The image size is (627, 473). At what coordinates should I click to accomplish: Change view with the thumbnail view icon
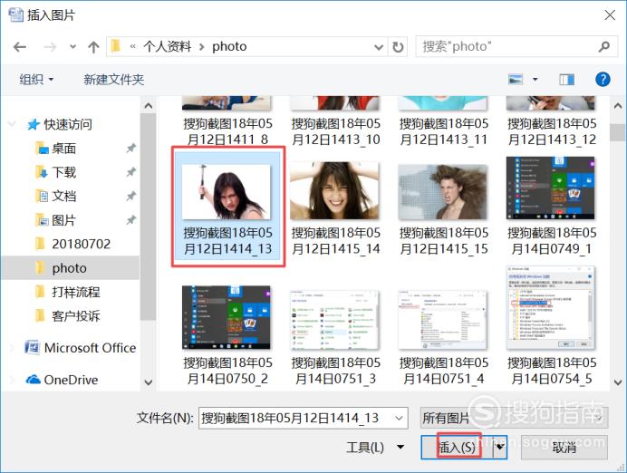pyautogui.click(x=516, y=79)
